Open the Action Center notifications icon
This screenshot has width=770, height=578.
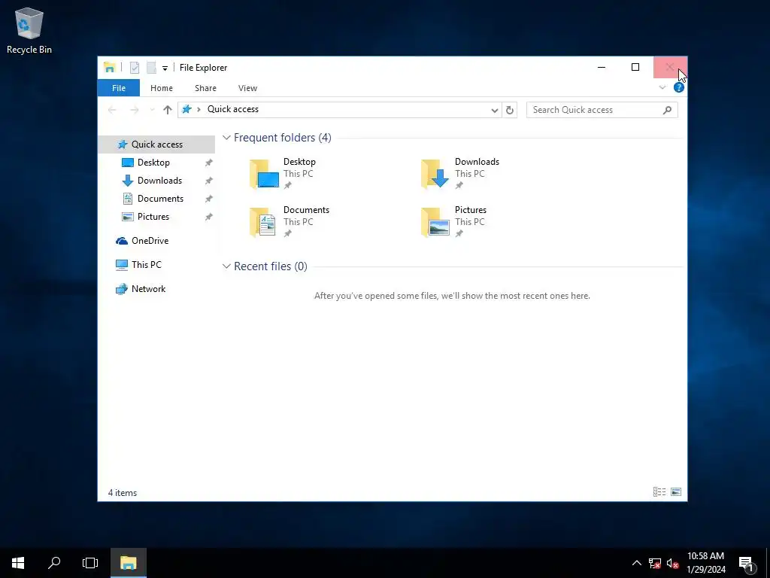747,563
